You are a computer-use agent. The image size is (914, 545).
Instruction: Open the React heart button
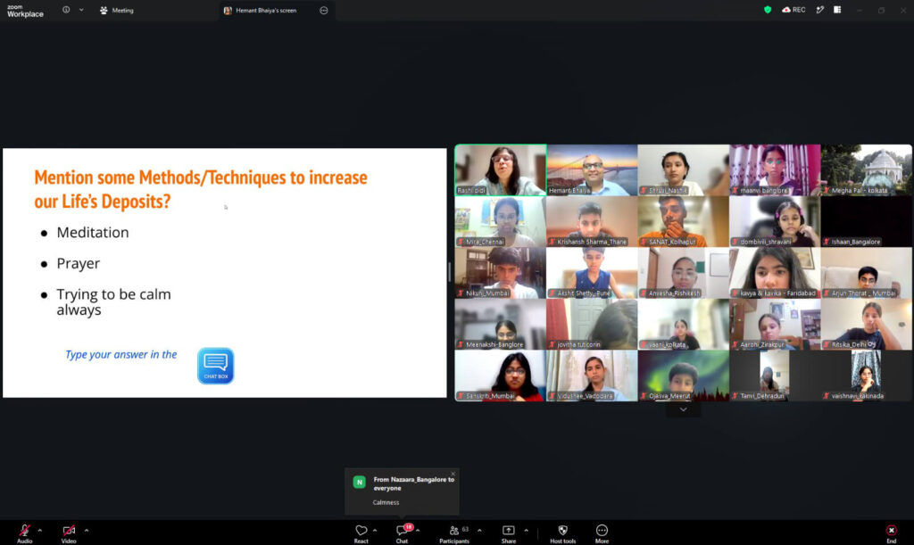[x=361, y=533]
